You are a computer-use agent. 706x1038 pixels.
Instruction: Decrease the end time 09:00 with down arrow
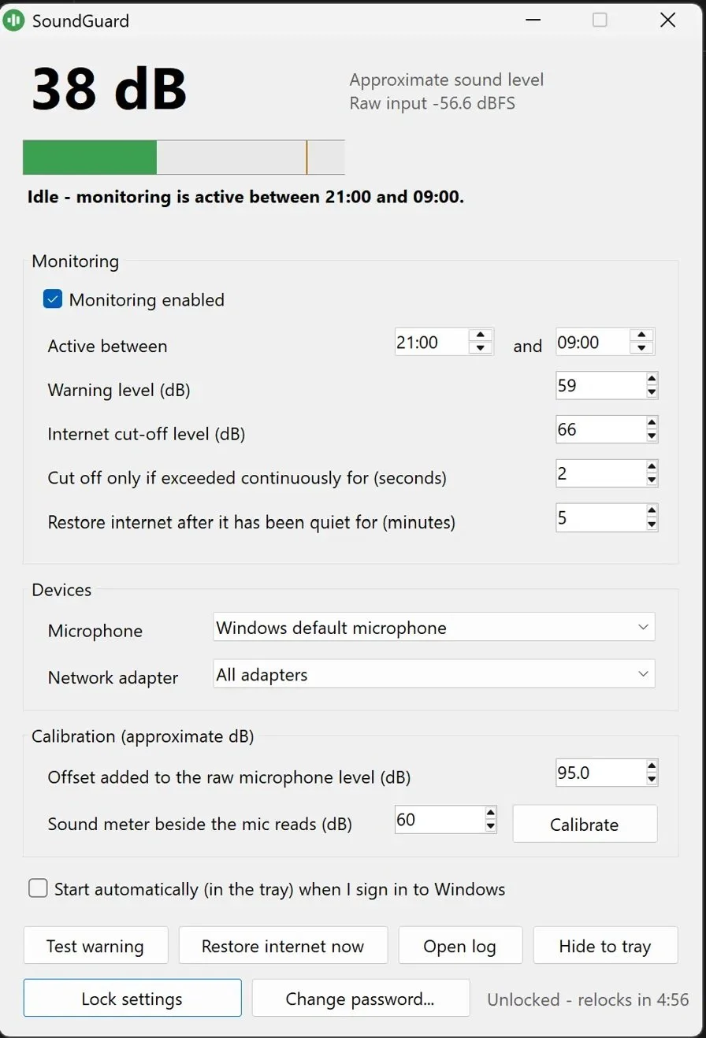[641, 348]
